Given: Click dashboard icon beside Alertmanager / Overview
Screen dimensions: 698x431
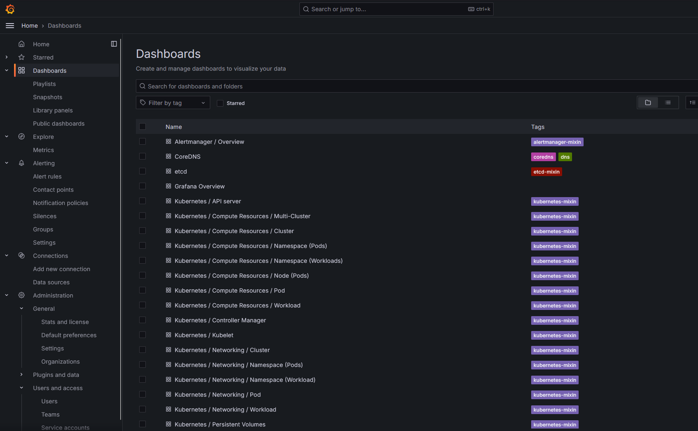Looking at the screenshot, I should pos(169,141).
